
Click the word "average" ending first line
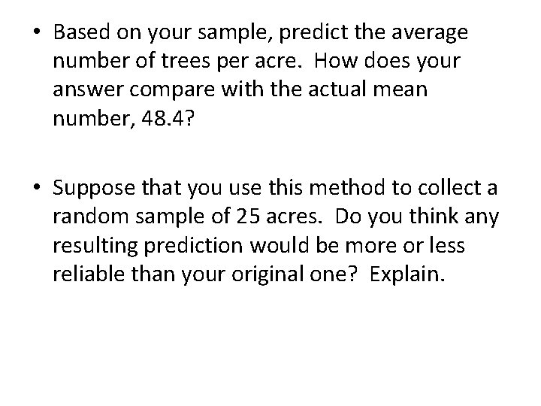[x=430, y=34]
